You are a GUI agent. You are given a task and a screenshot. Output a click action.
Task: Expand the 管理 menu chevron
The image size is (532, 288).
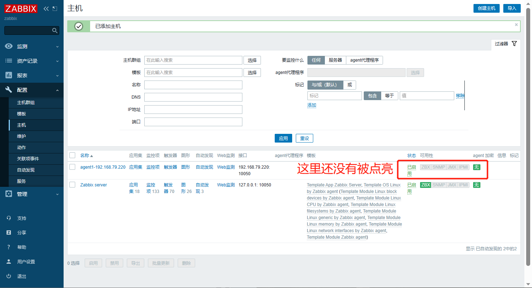pos(57,194)
